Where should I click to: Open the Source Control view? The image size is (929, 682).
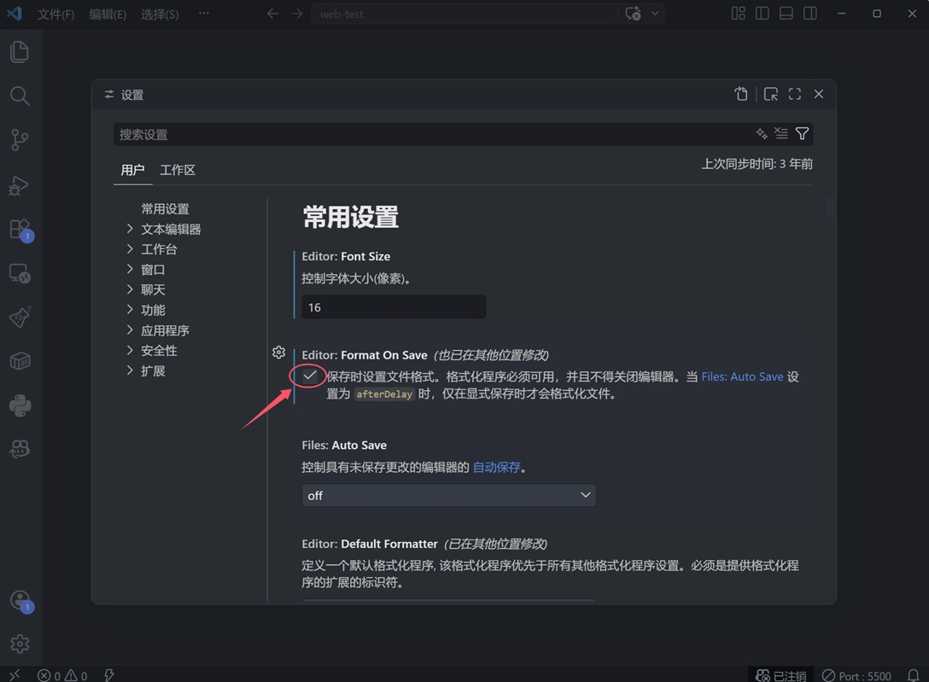click(x=20, y=140)
